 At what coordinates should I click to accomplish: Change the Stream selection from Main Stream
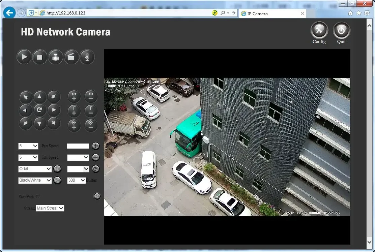click(x=50, y=208)
